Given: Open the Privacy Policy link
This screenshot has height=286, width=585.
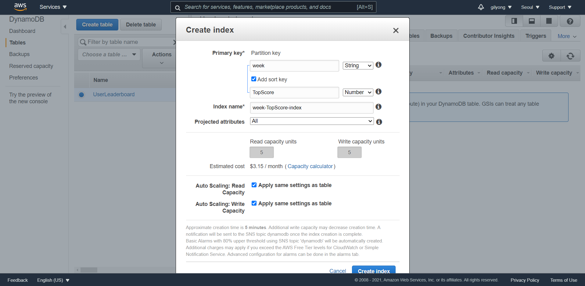Looking at the screenshot, I should pos(525,280).
